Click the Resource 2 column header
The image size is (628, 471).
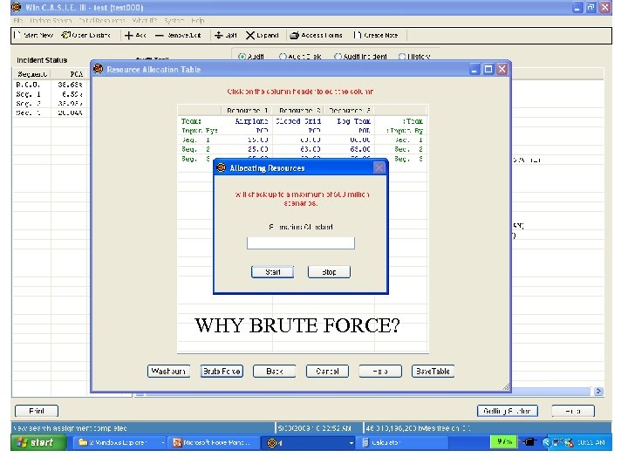pos(298,110)
